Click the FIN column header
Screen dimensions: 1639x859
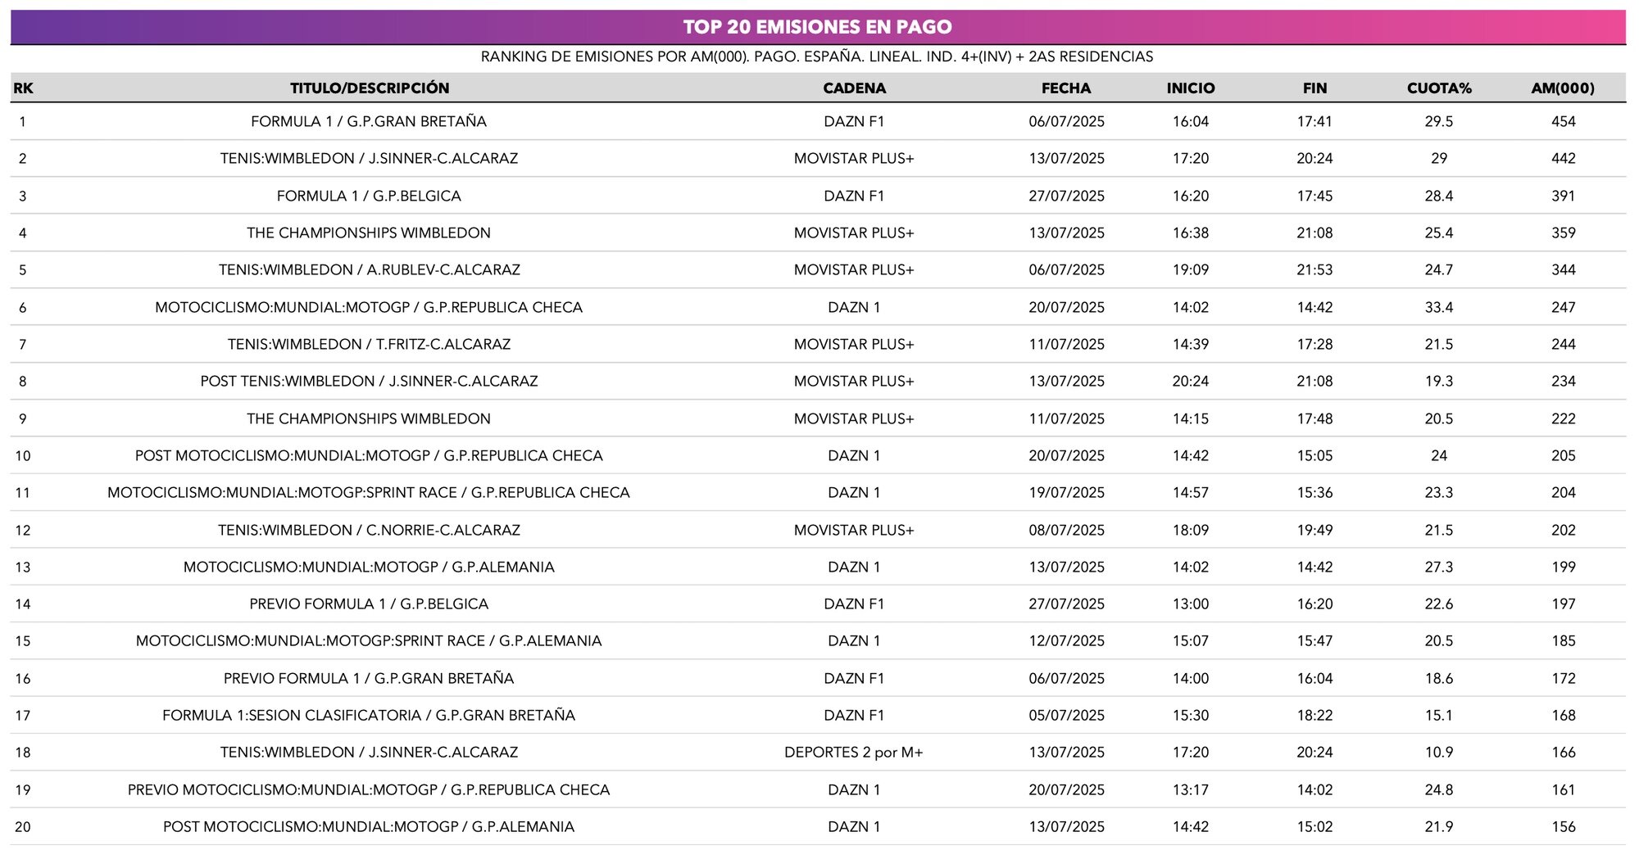(x=1314, y=88)
